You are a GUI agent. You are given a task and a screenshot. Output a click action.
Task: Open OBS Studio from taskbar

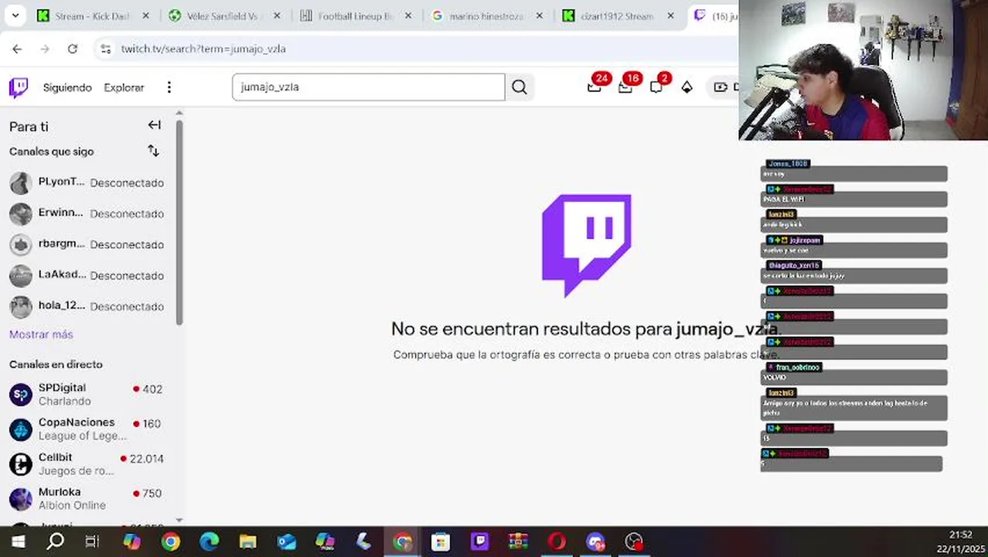(634, 542)
